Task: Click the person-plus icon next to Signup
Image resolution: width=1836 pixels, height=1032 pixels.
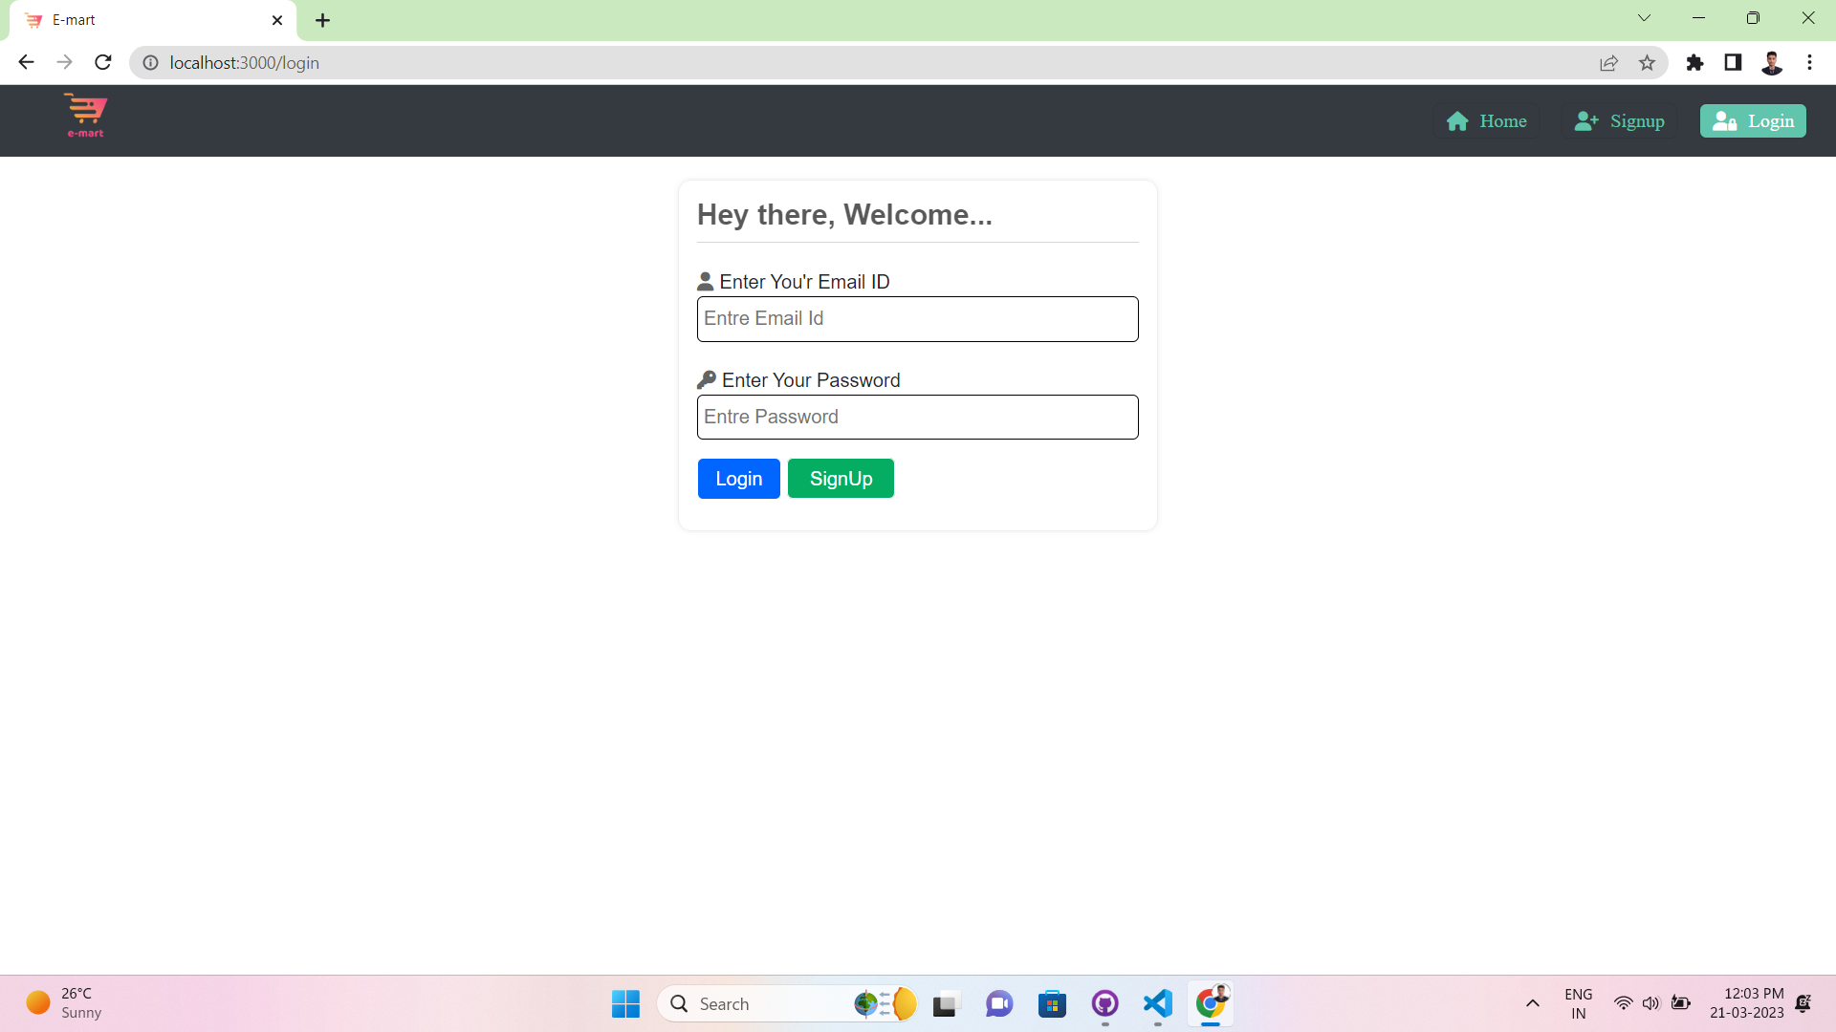Action: [x=1586, y=120]
